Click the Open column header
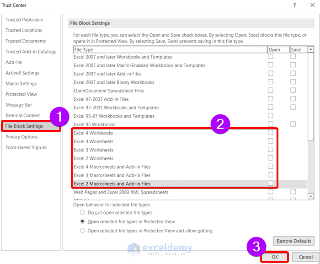The image size is (320, 264). [x=278, y=50]
